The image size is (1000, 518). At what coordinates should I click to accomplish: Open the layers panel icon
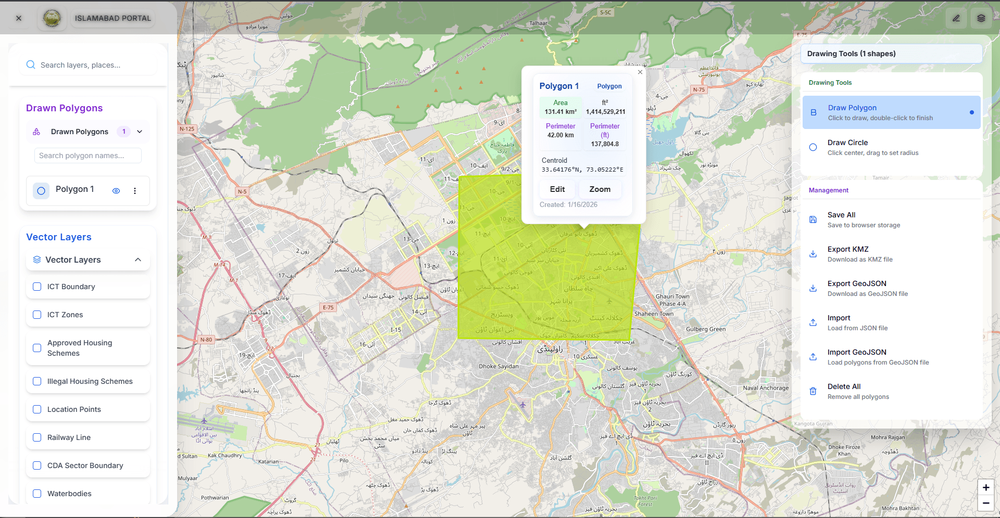tap(981, 18)
